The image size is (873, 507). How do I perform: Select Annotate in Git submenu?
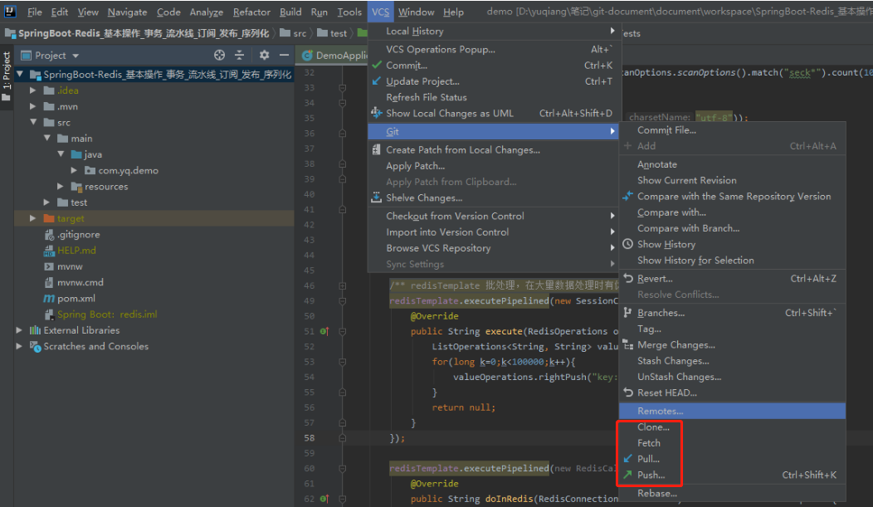732,164
